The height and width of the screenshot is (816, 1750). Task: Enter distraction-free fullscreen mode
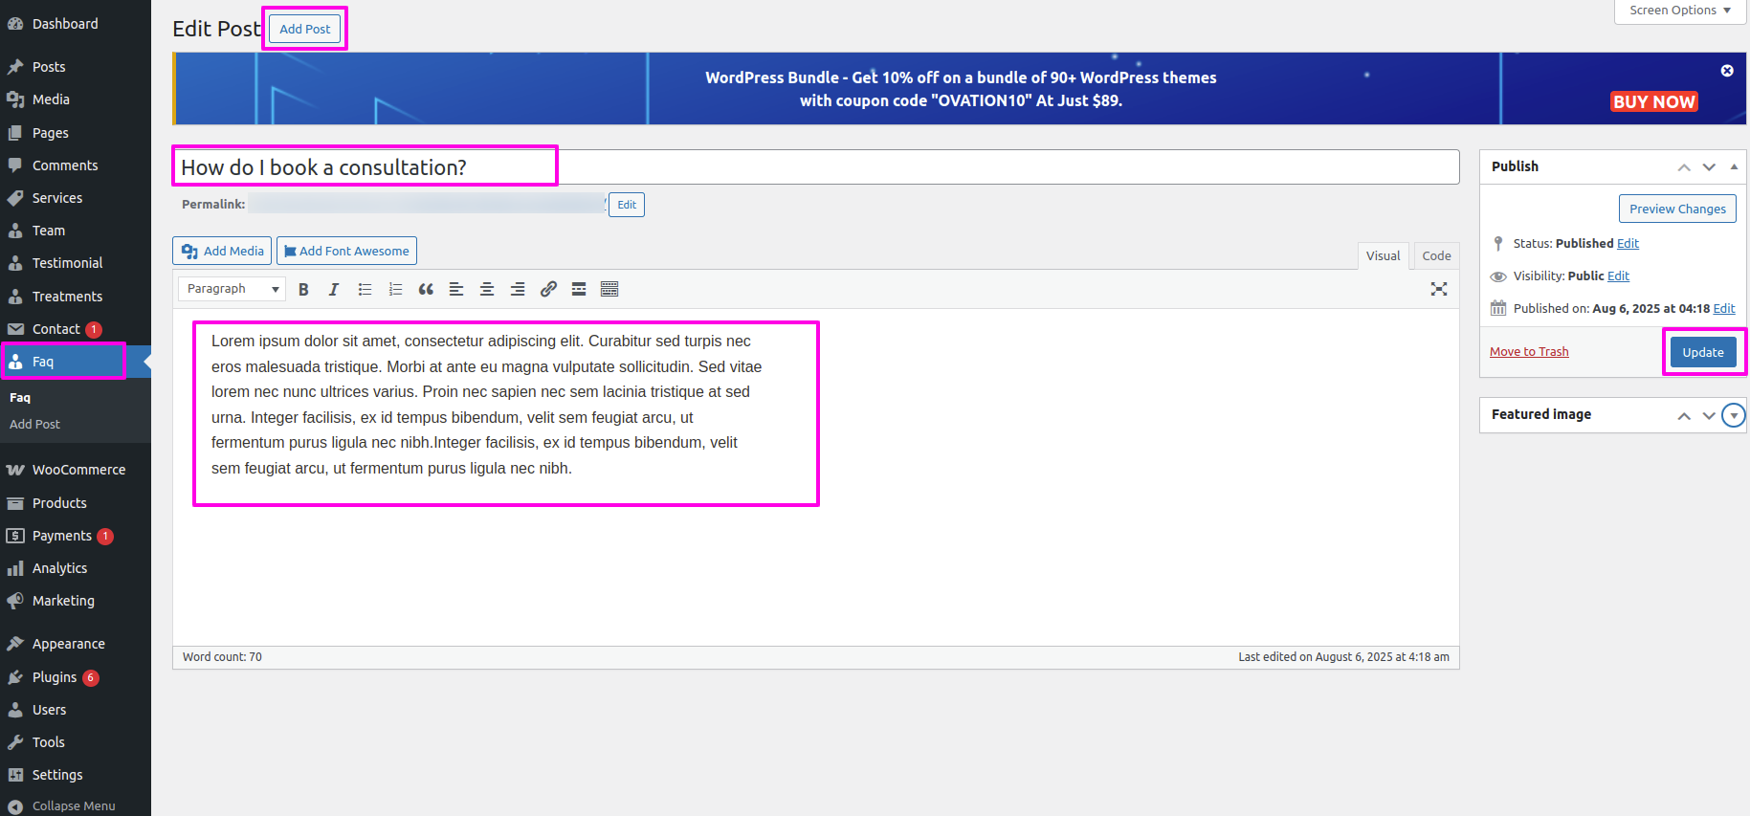[1439, 289]
